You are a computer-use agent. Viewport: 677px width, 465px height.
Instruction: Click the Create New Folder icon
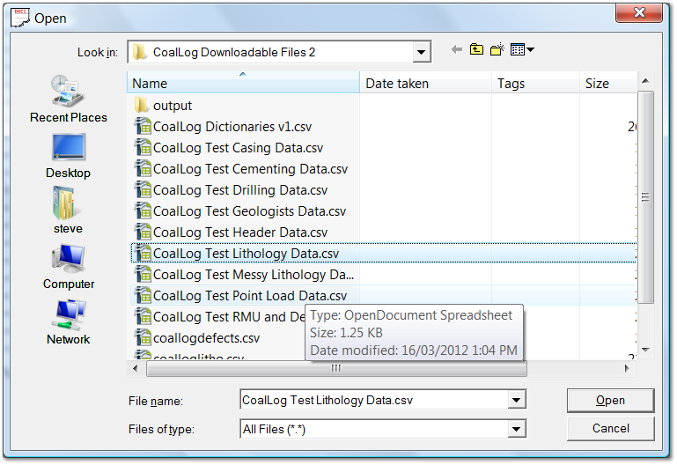click(497, 50)
